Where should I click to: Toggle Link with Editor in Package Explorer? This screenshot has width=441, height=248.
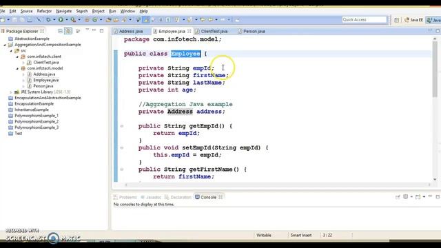68,31
